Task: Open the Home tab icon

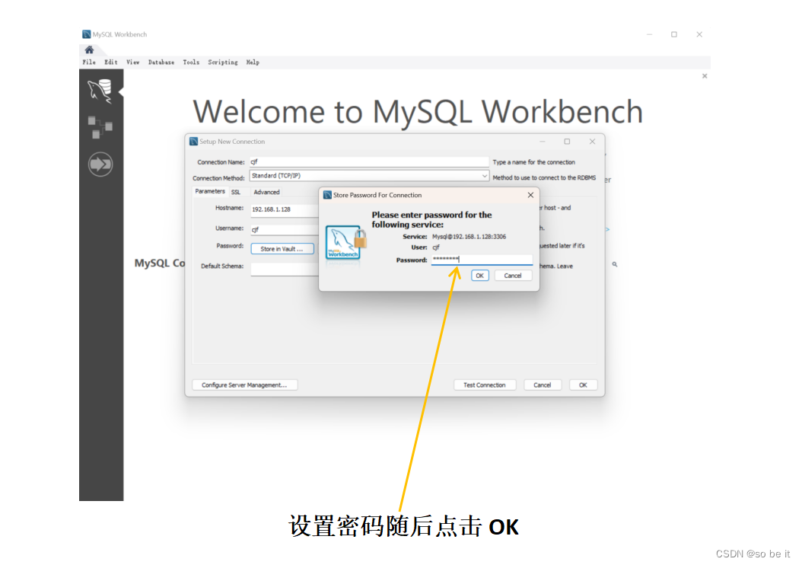Action: pos(90,49)
